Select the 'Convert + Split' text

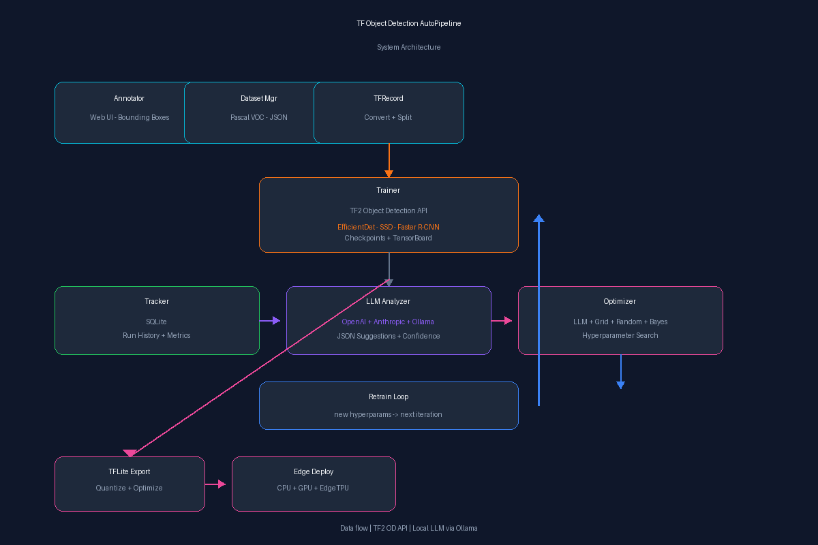click(x=389, y=118)
